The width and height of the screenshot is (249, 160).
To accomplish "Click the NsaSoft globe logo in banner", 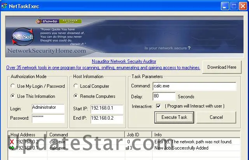I will coord(23,37).
